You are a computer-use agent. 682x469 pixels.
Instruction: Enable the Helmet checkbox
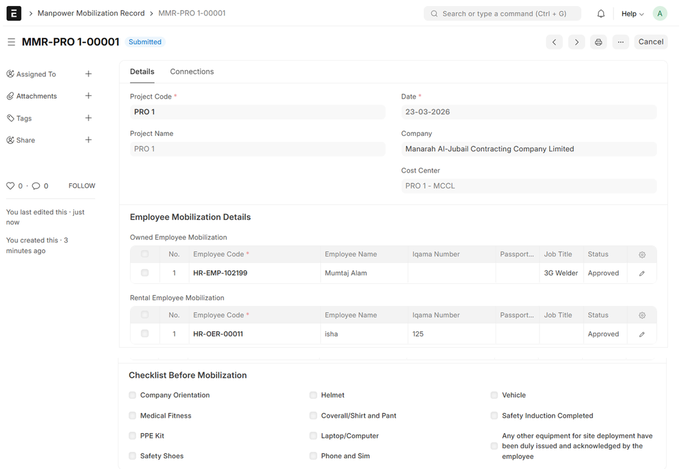click(x=313, y=395)
